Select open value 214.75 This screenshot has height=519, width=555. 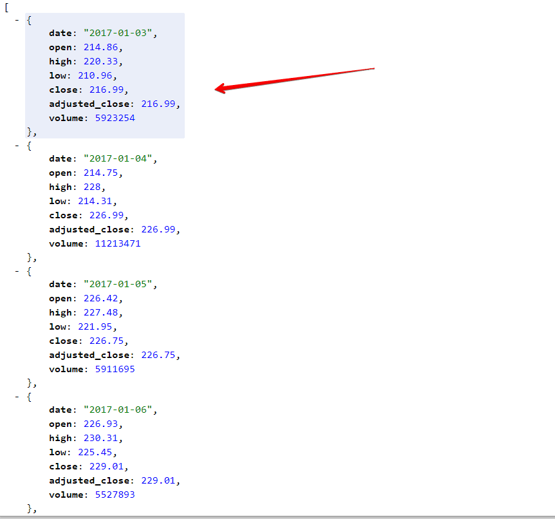pos(100,173)
